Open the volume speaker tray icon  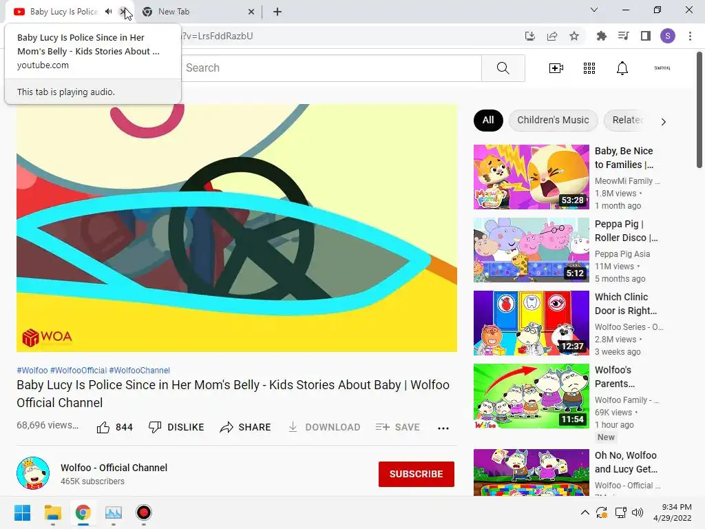coord(637,512)
